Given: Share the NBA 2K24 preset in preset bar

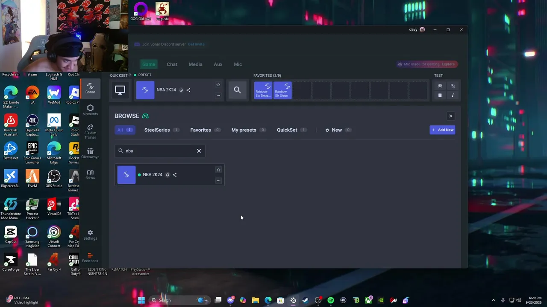Looking at the screenshot, I should (188, 90).
